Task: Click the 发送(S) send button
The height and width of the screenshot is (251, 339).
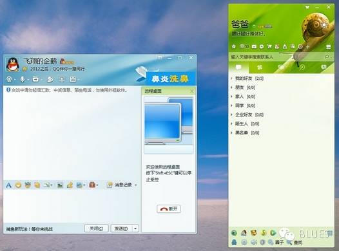Action: tap(121, 228)
